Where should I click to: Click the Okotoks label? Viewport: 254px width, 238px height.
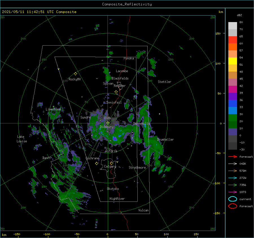click(x=113, y=189)
